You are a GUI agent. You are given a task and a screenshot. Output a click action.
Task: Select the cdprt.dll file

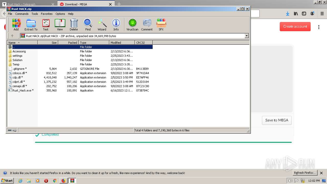(x=19, y=82)
